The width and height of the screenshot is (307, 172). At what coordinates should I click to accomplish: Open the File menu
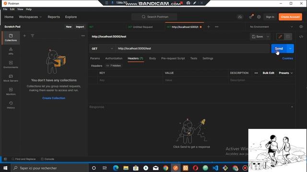(x=5, y=9)
